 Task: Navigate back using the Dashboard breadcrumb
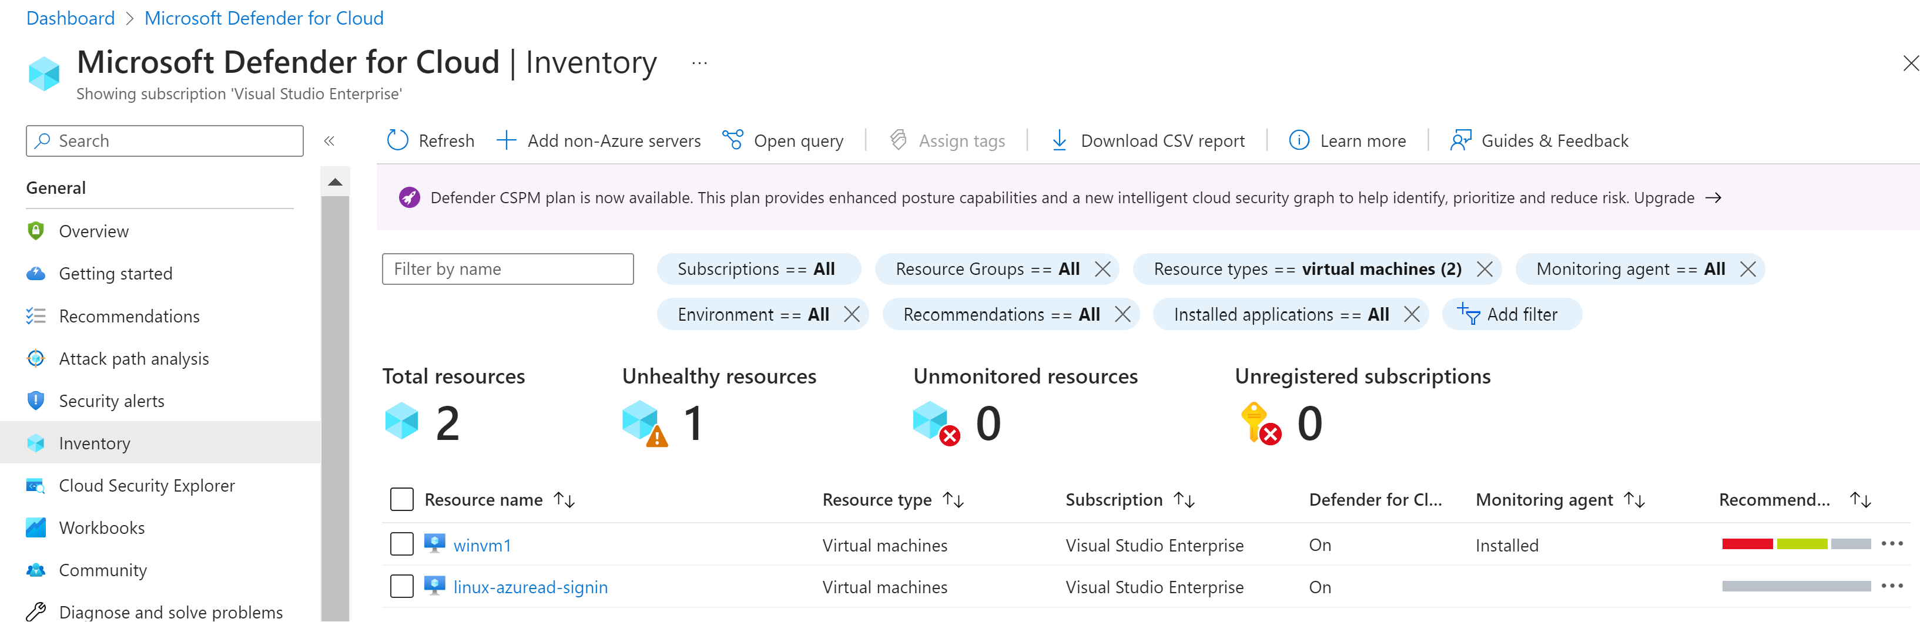pyautogui.click(x=70, y=17)
